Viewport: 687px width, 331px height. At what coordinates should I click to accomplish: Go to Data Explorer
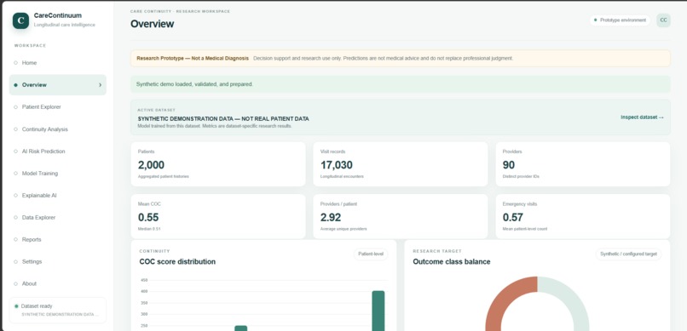click(58, 217)
